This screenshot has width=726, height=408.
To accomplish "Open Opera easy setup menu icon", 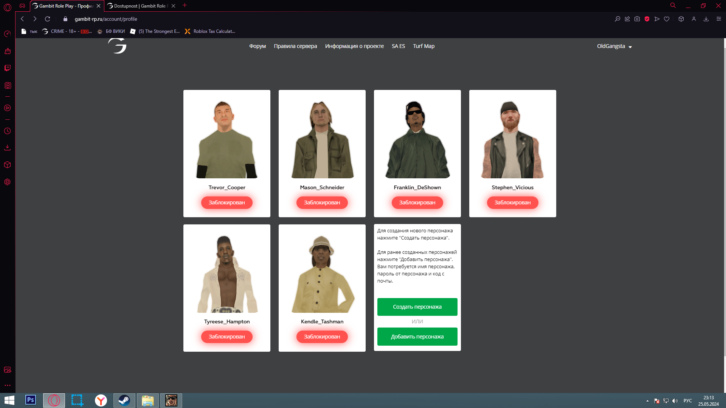I will point(719,19).
